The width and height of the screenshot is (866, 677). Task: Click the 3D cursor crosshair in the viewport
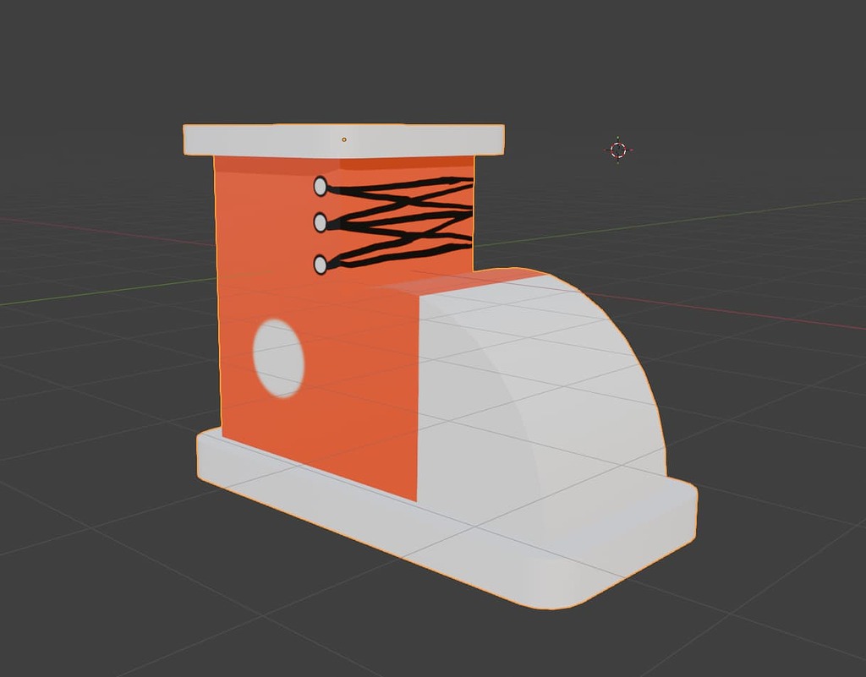click(x=618, y=150)
